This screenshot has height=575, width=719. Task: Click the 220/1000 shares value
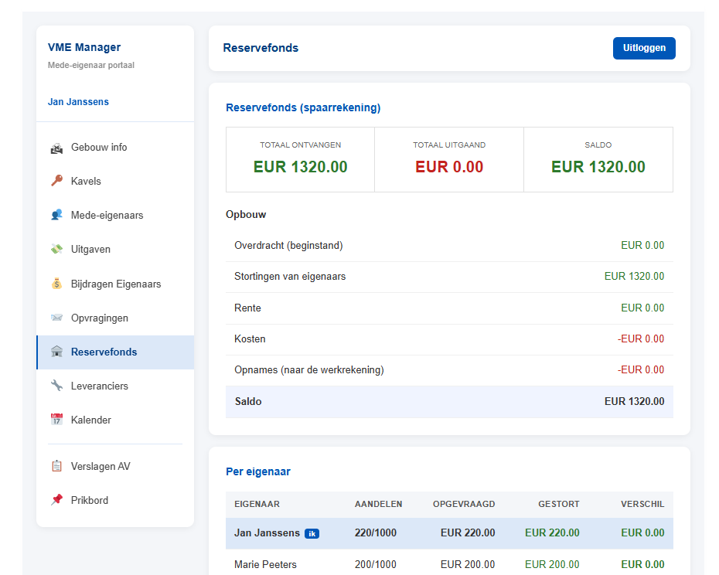pos(376,532)
